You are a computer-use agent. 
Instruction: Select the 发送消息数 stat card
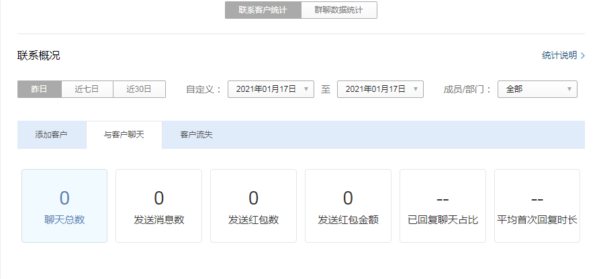tap(159, 206)
